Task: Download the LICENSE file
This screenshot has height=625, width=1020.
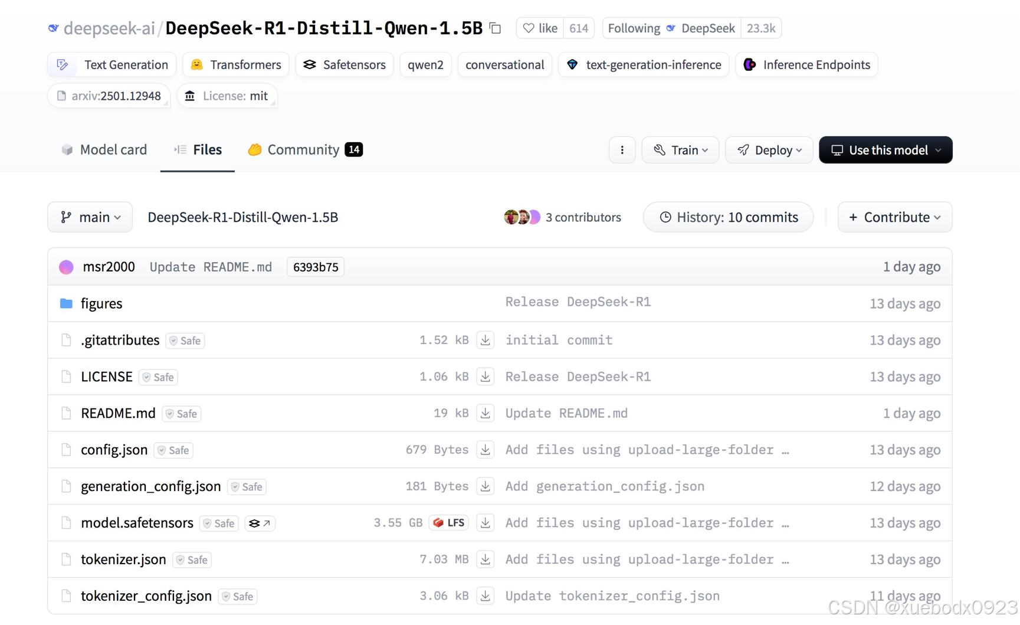Action: (x=485, y=377)
